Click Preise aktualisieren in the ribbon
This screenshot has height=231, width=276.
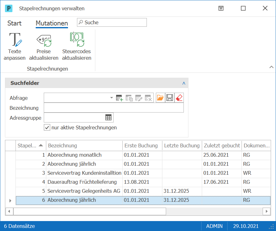(44, 47)
